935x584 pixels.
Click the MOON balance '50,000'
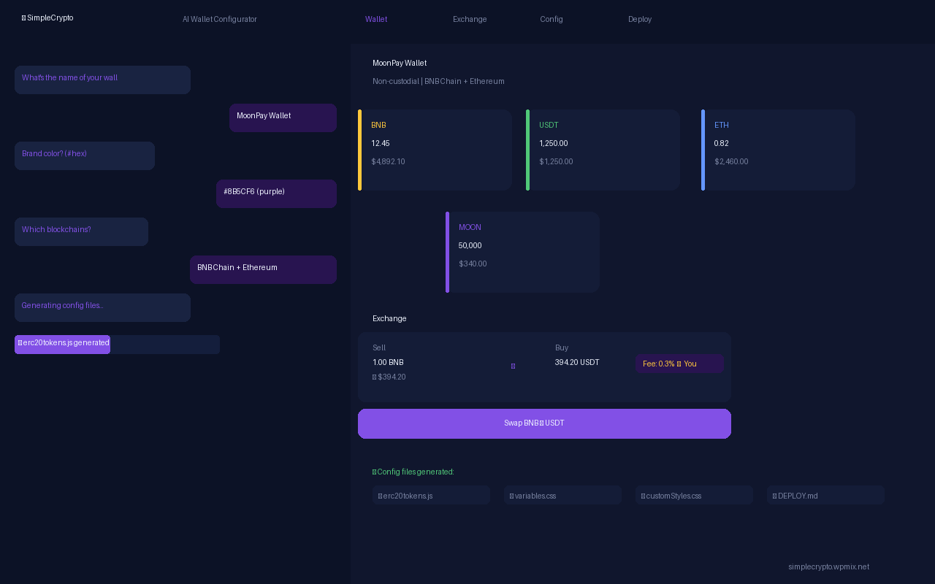click(470, 246)
